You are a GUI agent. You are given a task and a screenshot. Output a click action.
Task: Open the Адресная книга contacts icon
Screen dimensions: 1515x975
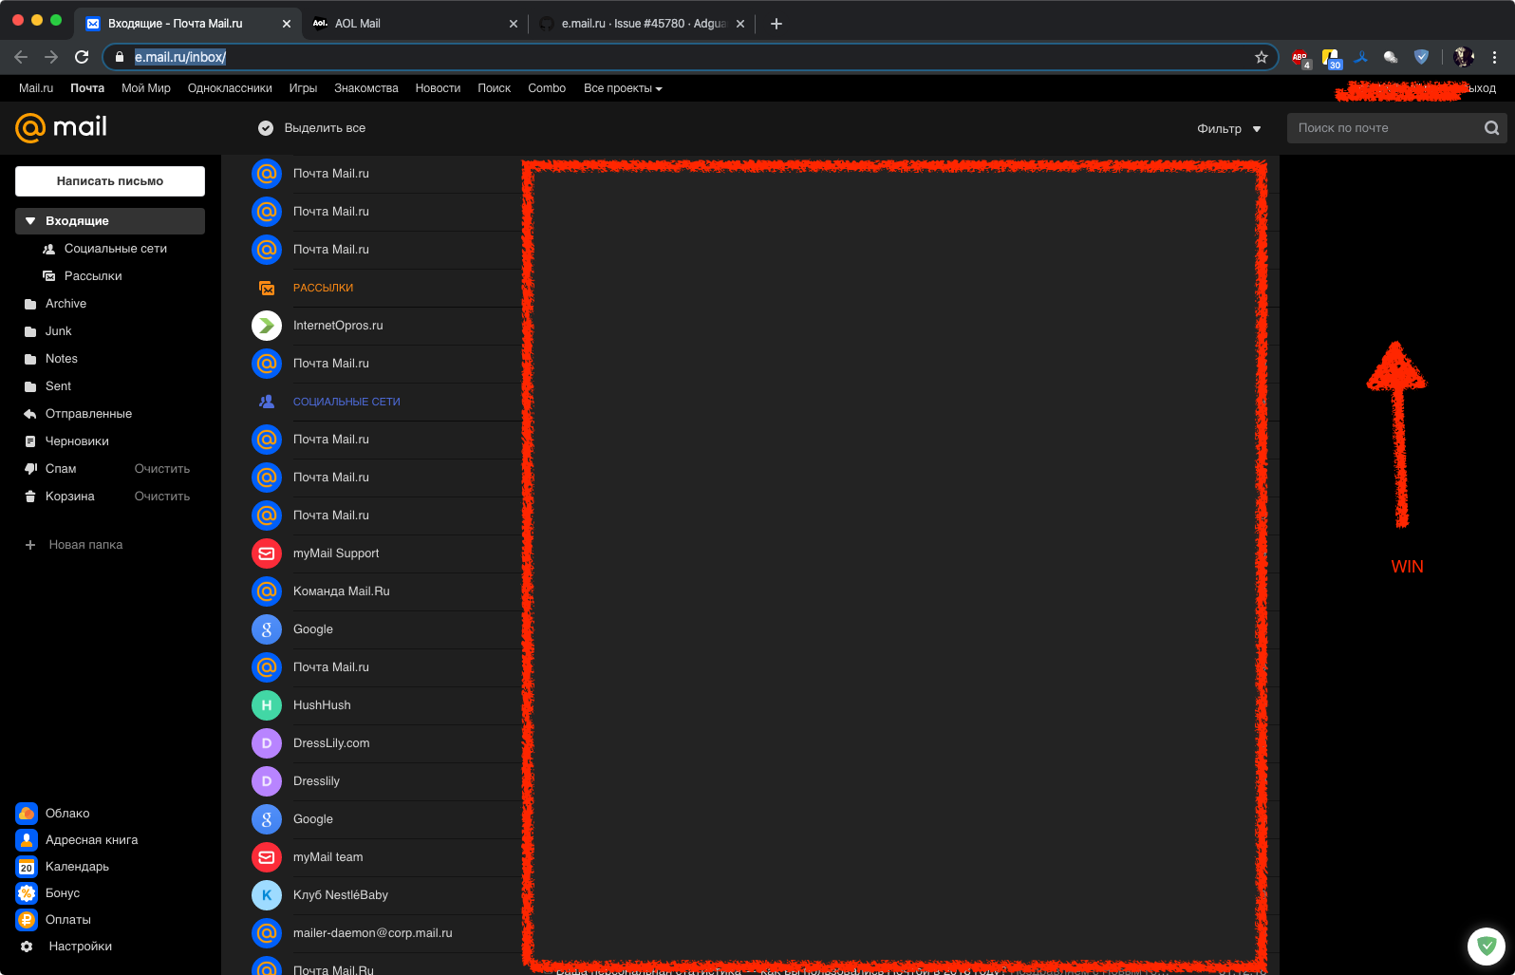[27, 840]
